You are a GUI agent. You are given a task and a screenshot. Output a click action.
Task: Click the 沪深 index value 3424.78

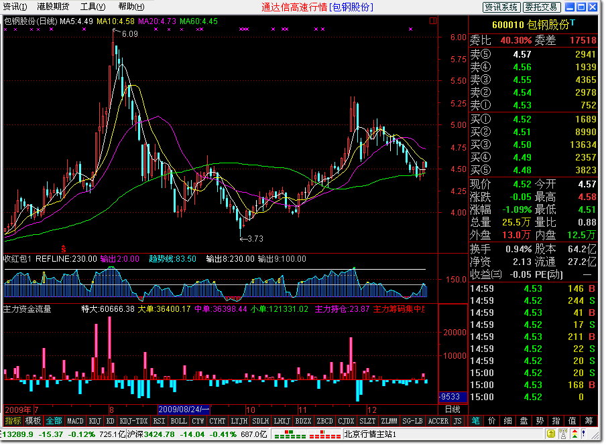click(x=161, y=434)
